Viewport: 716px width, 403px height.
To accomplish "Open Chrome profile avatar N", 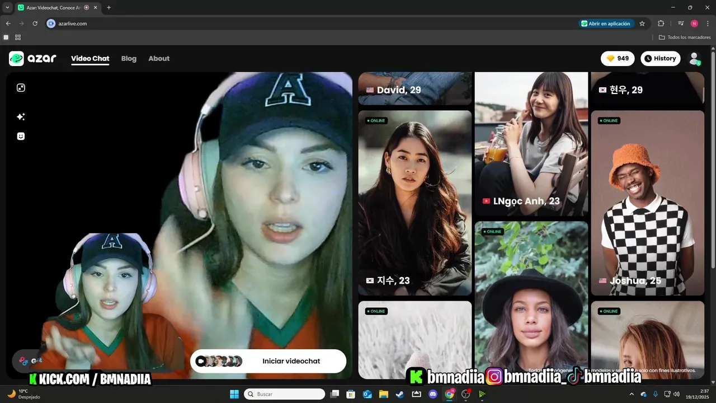I will coord(694,24).
